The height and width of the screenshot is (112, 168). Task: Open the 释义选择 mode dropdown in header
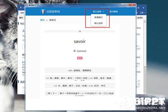[98, 12]
